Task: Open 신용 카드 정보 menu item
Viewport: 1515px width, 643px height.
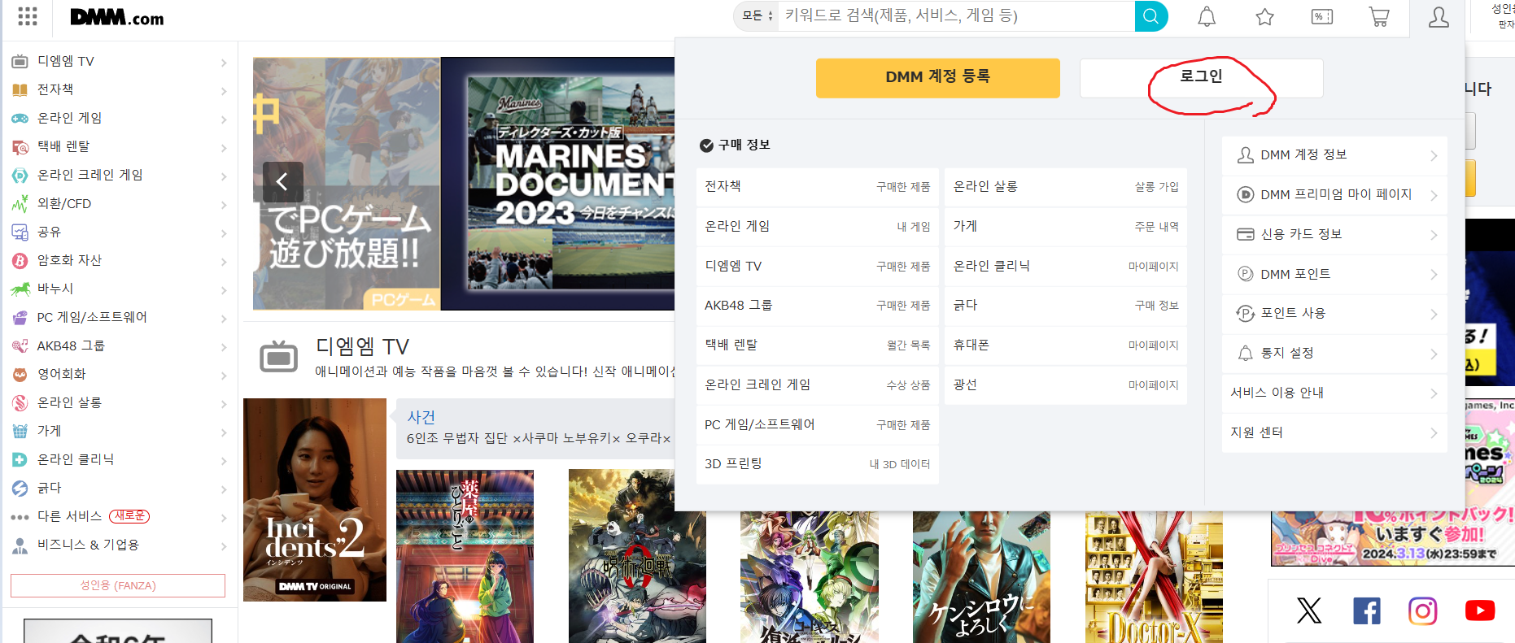Action: [x=1334, y=234]
